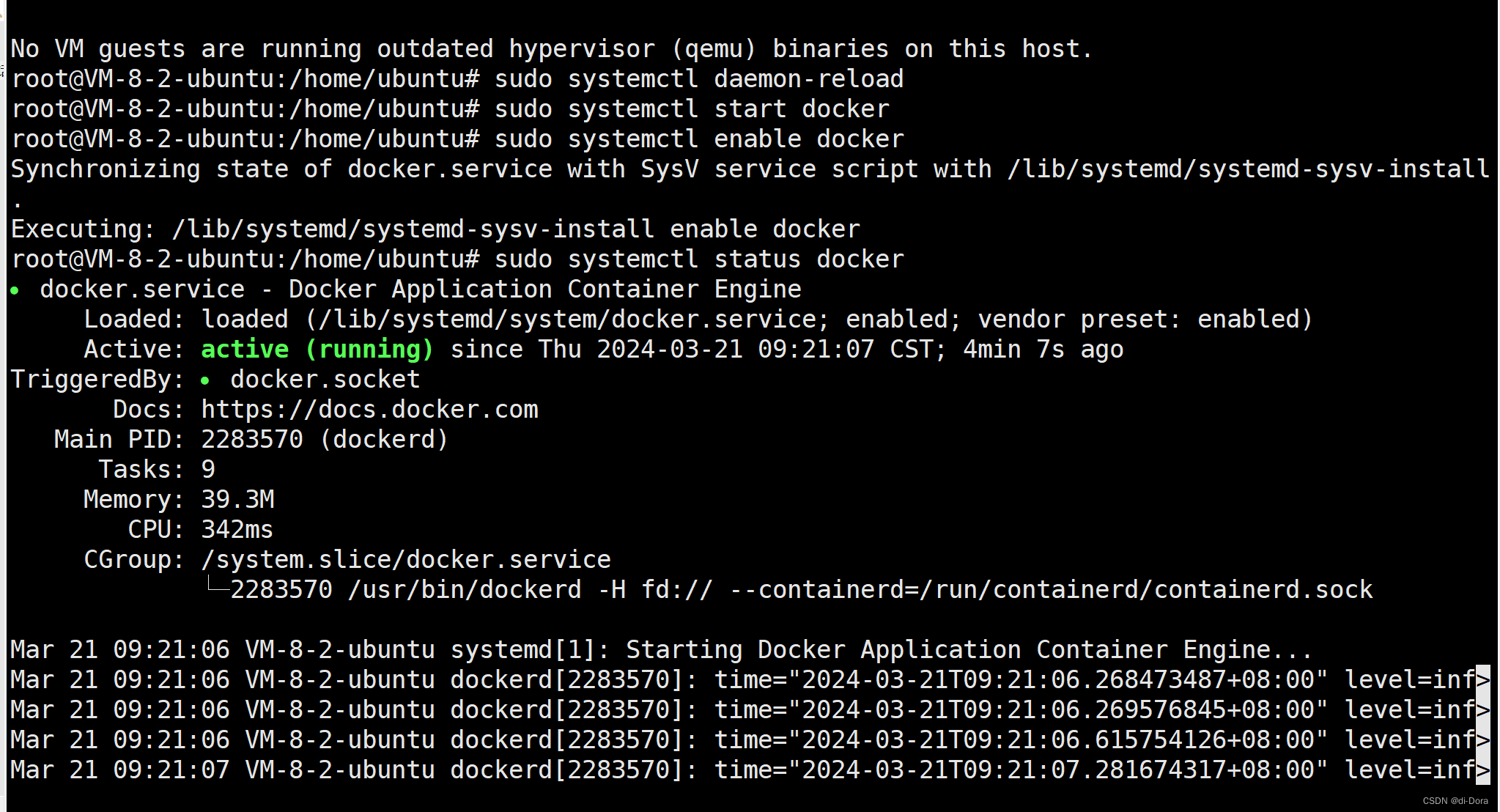Click the systemctl daemon-reload command line
1500x812 pixels.
[x=698, y=79]
